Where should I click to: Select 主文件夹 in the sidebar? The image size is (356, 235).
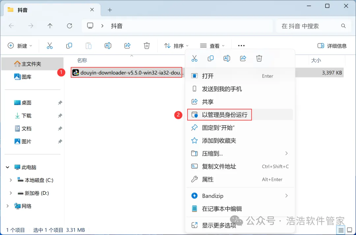coord(32,64)
